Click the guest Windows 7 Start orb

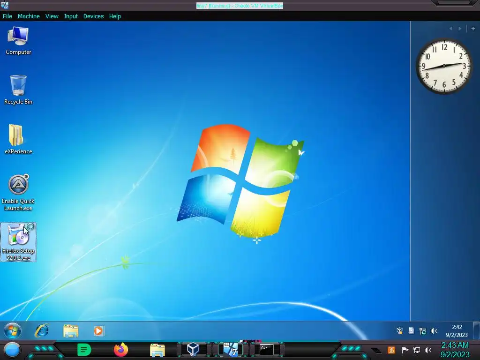[x=13, y=330]
